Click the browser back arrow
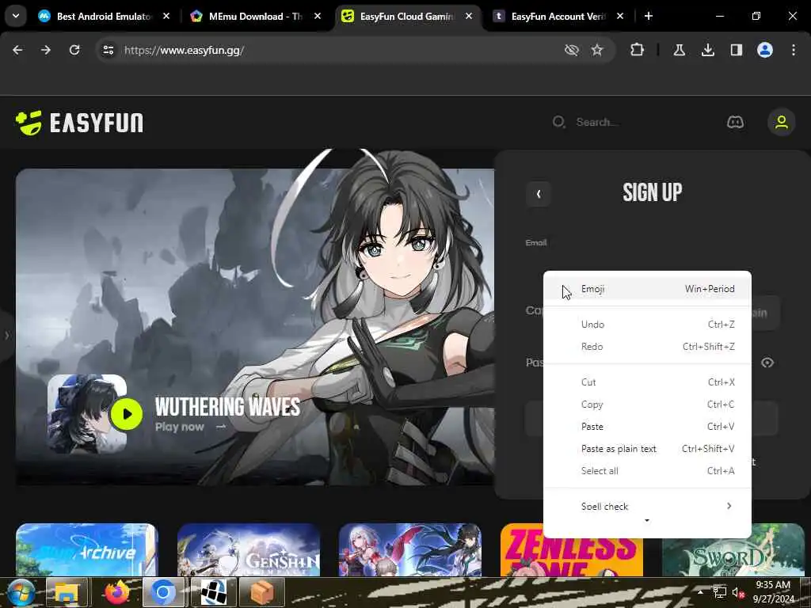Image resolution: width=811 pixels, height=608 pixels. 17,50
